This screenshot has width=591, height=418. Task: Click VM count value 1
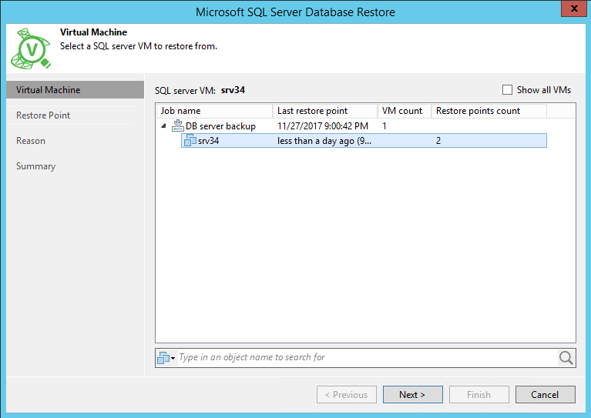(x=384, y=125)
